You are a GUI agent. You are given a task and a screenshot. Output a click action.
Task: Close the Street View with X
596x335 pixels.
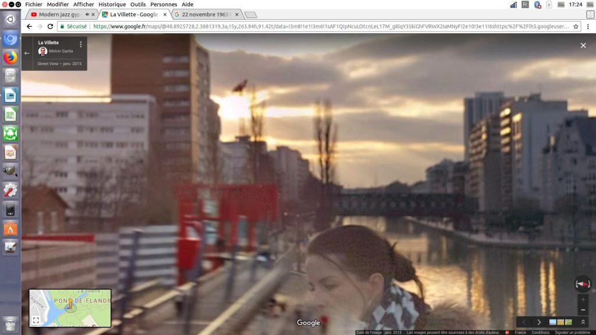click(x=583, y=45)
